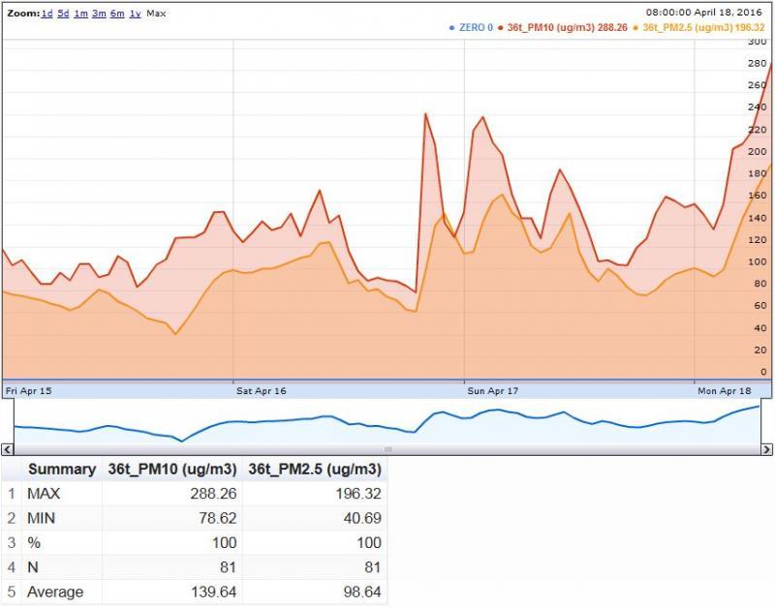Select the Max zoom option
This screenshot has width=775, height=608.
156,15
